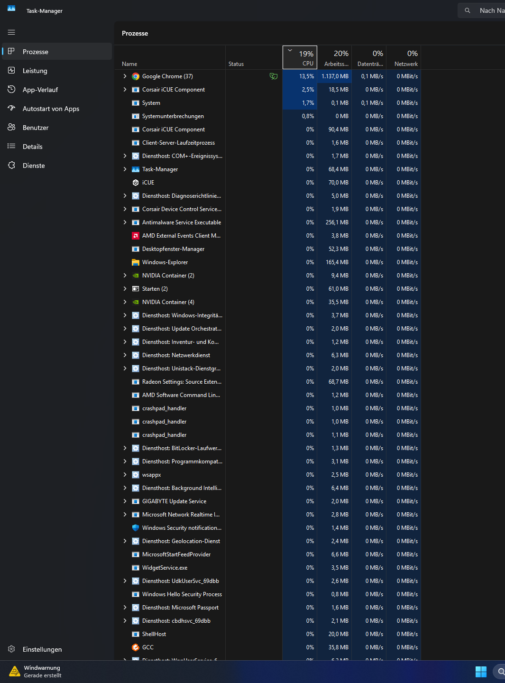Click the Leistung performance icon
The height and width of the screenshot is (683, 505).
click(x=11, y=70)
